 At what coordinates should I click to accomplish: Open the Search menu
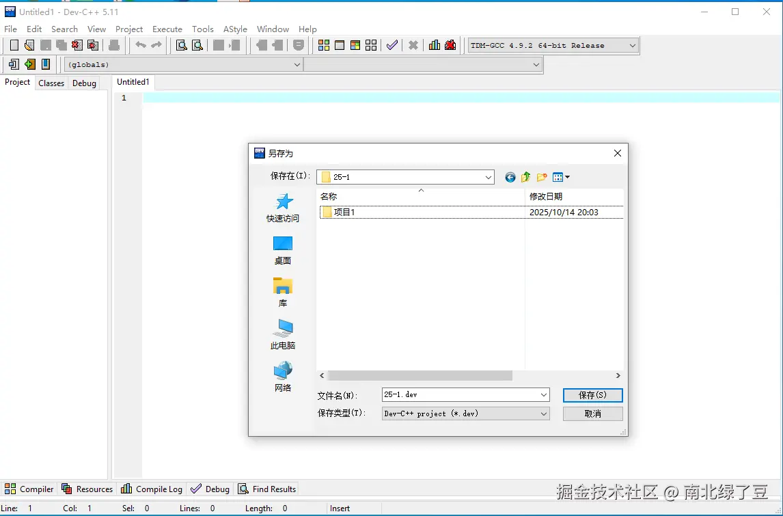click(x=64, y=29)
